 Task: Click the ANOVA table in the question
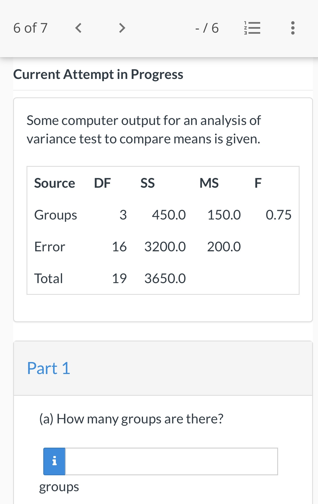coord(163,230)
